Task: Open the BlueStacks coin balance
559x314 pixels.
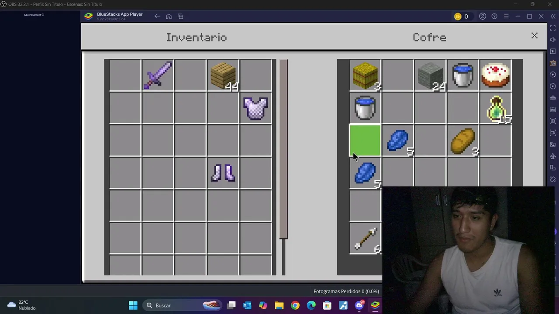Action: pyautogui.click(x=461, y=17)
